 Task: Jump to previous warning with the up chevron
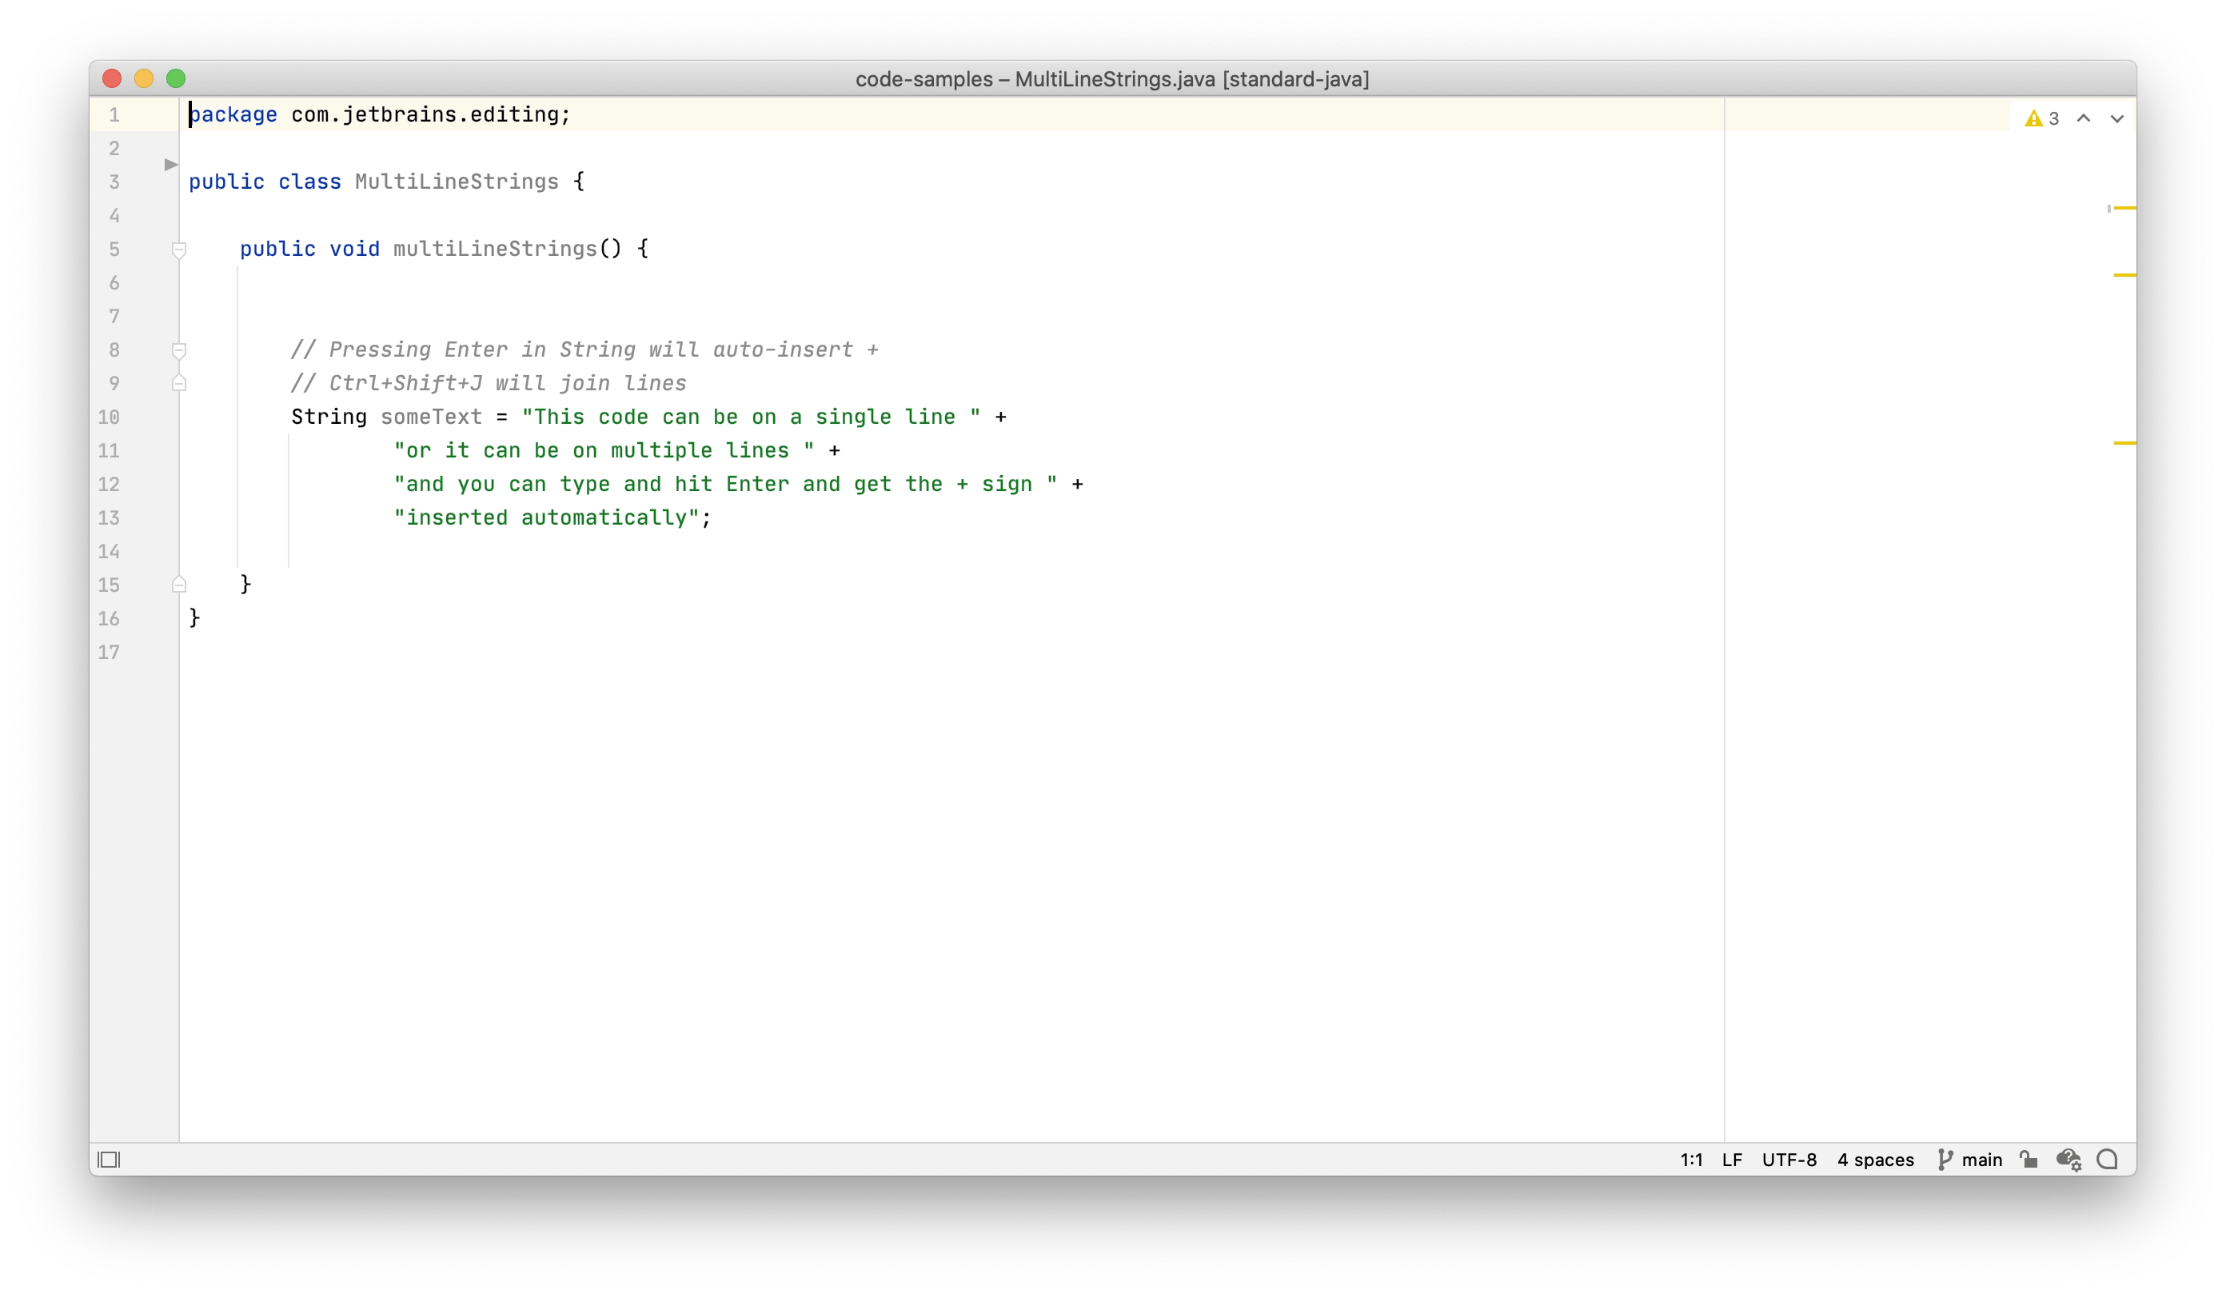2083,118
